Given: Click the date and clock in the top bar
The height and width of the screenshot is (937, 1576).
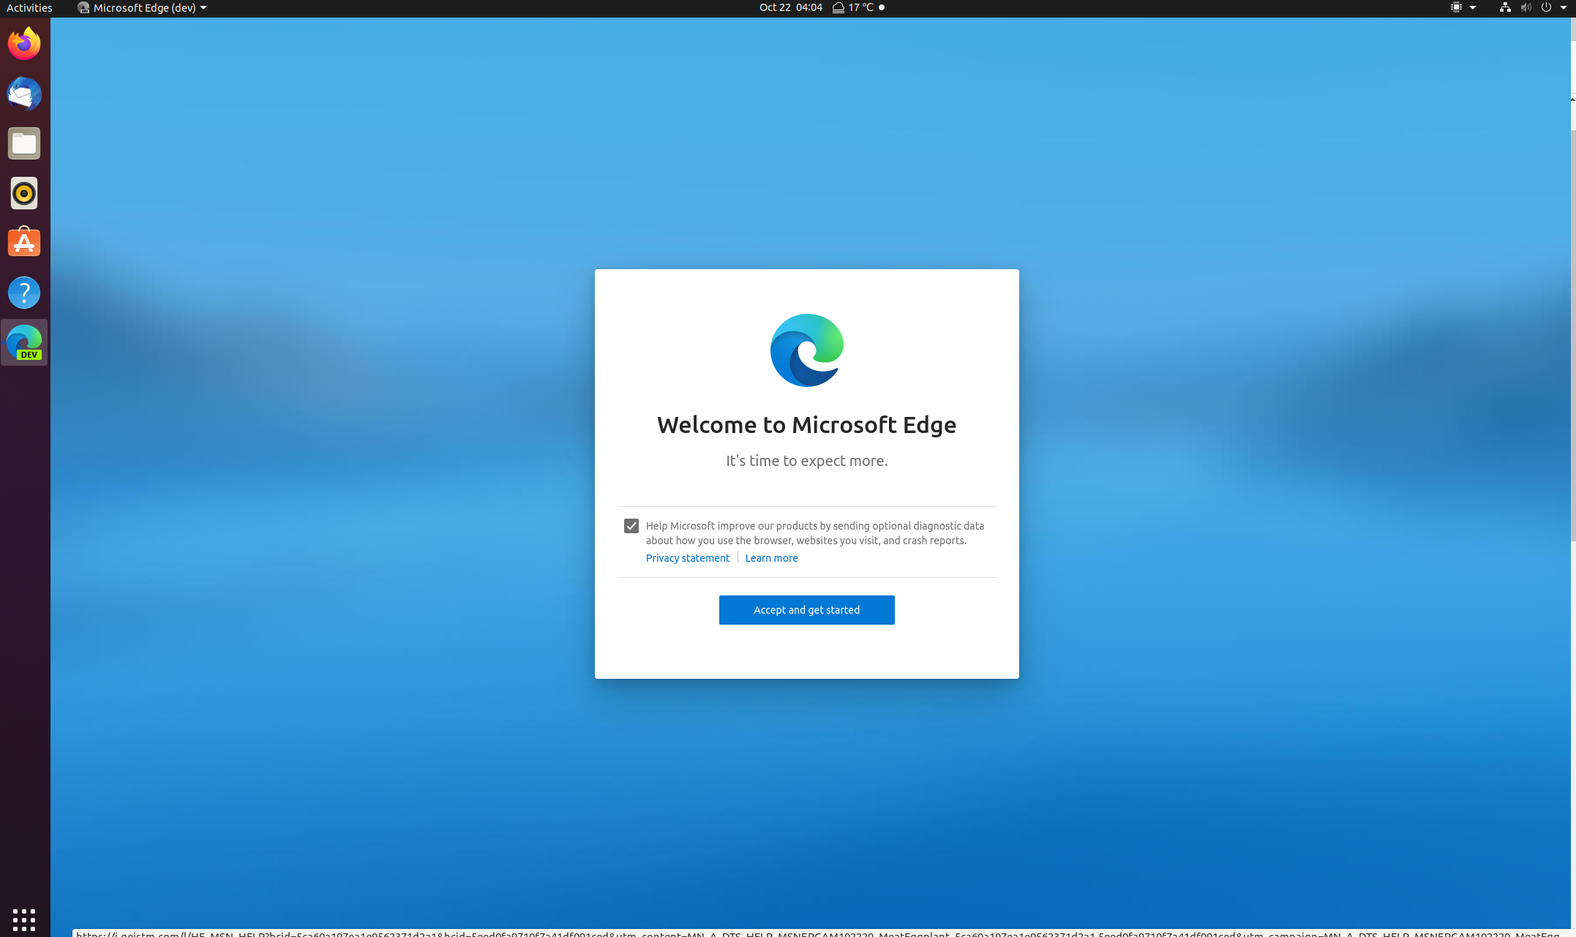Looking at the screenshot, I should [790, 7].
